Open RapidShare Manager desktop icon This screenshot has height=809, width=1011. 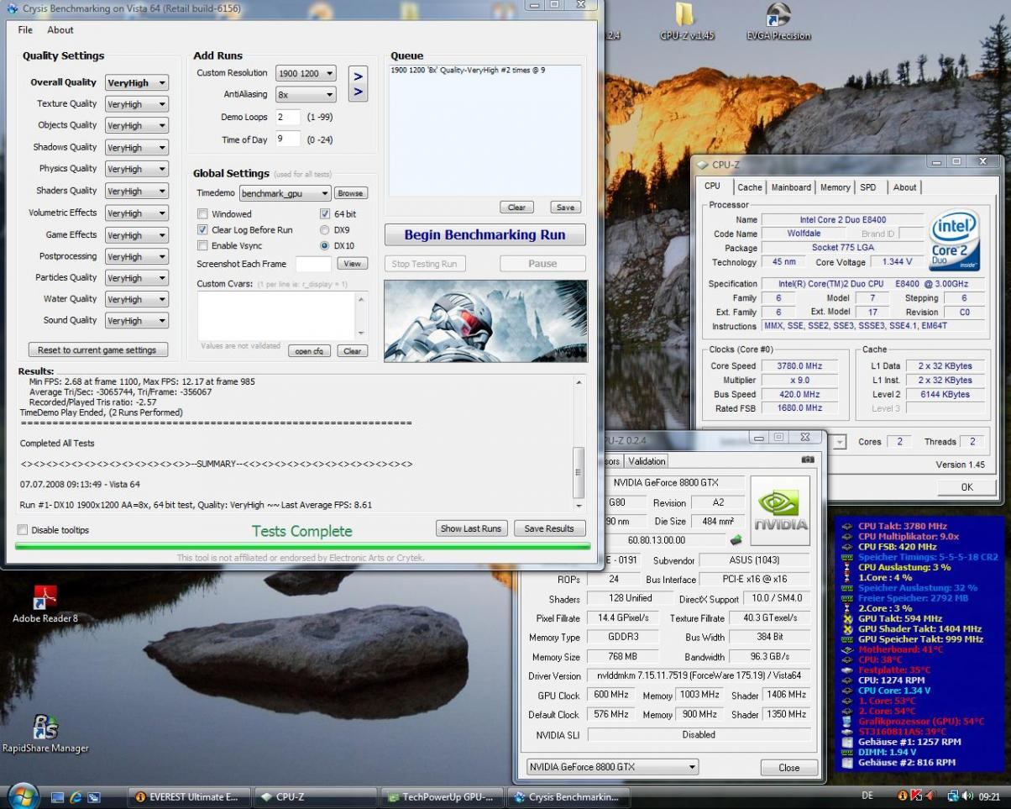tap(45, 733)
